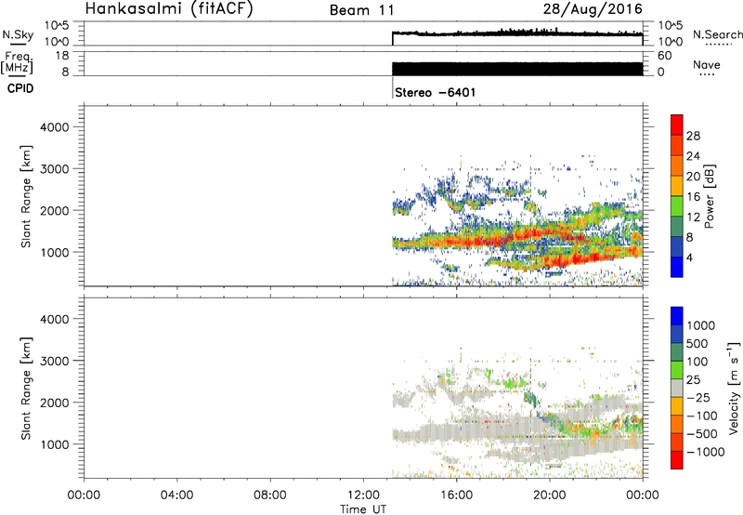Select the orange Power segment between 24 and 20
743x515 pixels.
[x=677, y=165]
